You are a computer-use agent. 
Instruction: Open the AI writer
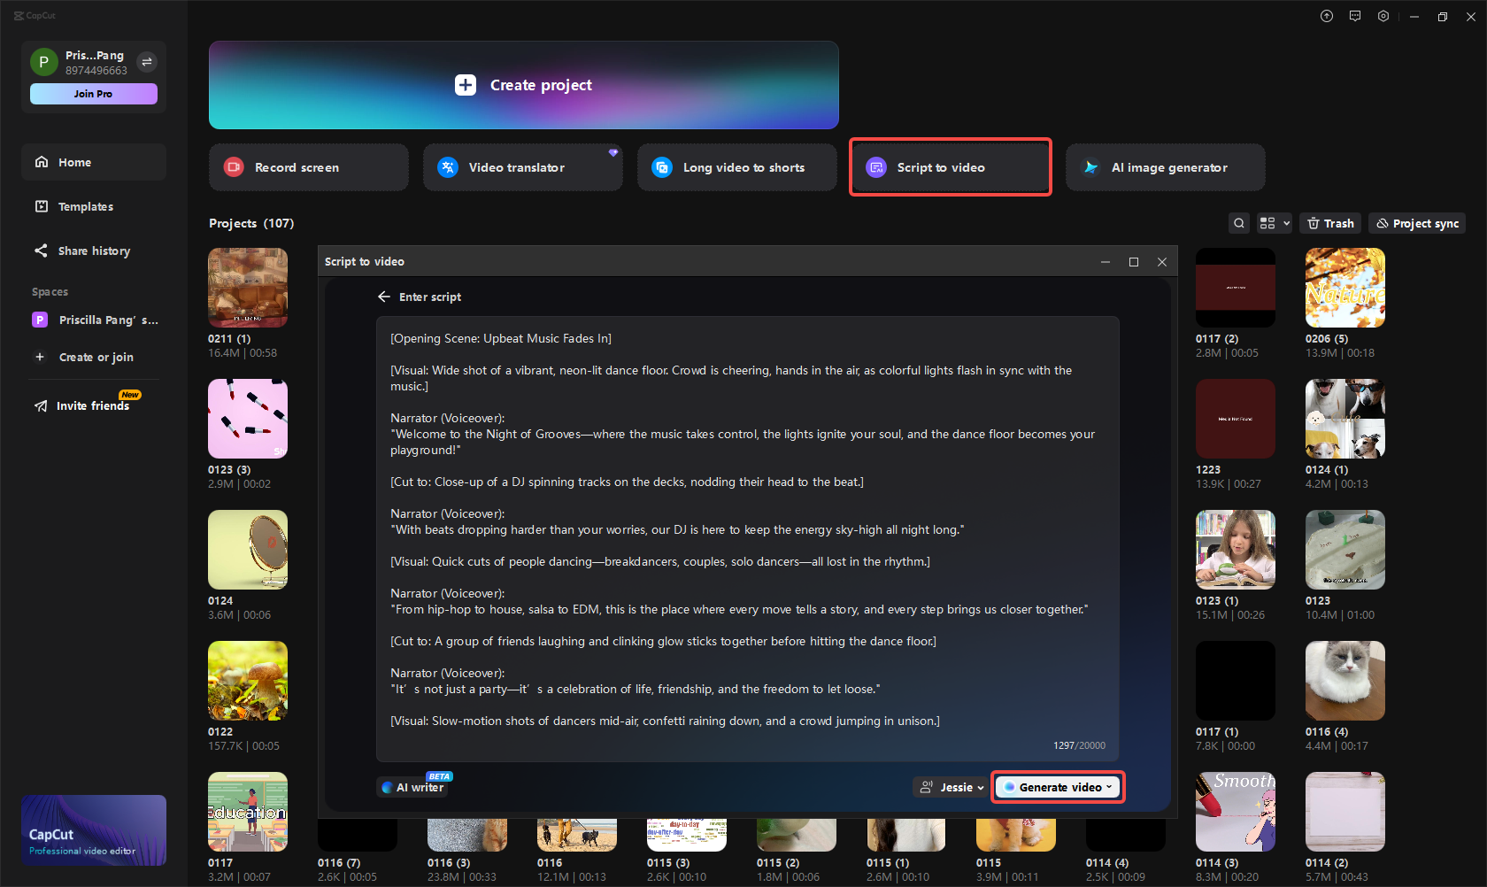click(413, 787)
